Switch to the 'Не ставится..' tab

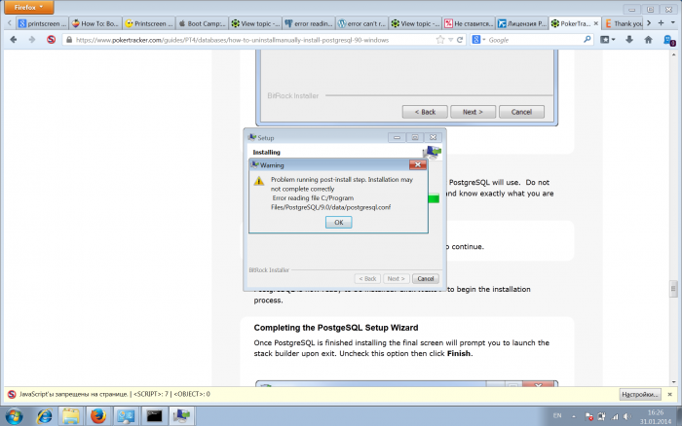468,23
